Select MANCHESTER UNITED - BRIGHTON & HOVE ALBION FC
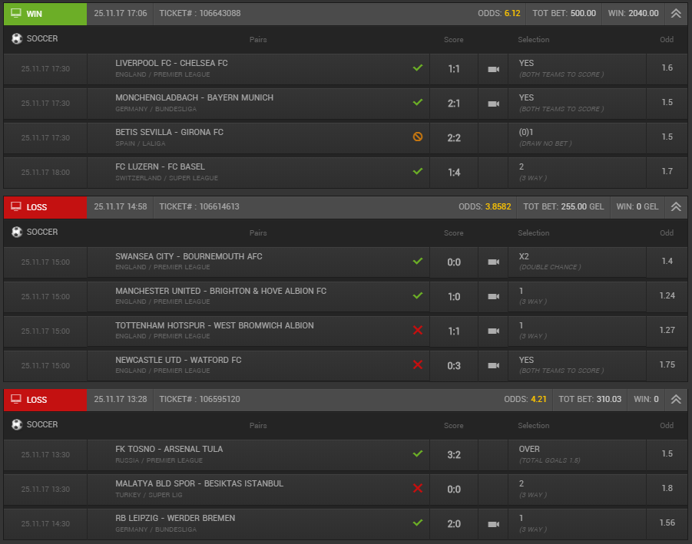 pos(220,291)
